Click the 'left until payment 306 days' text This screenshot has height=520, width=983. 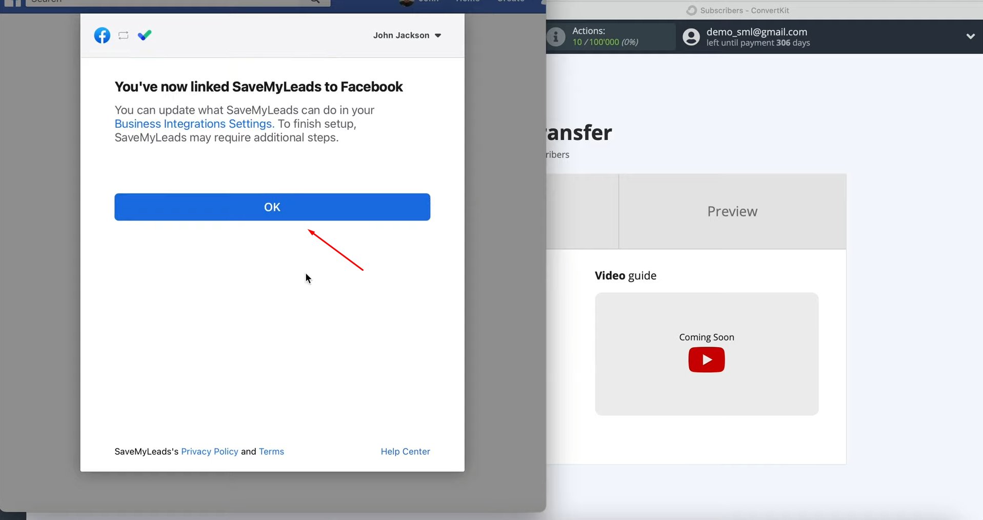(758, 43)
